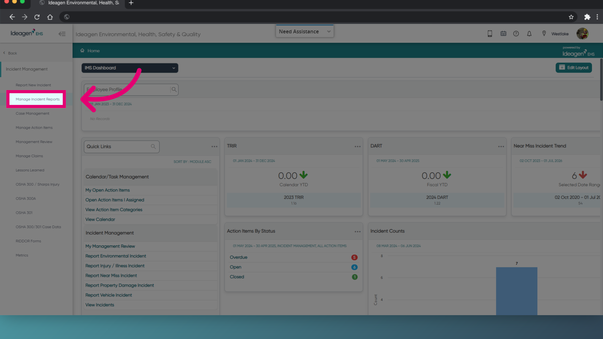Image resolution: width=603 pixels, height=339 pixels.
Task: Select the location pin icon beside Westlake
Action: (x=544, y=34)
